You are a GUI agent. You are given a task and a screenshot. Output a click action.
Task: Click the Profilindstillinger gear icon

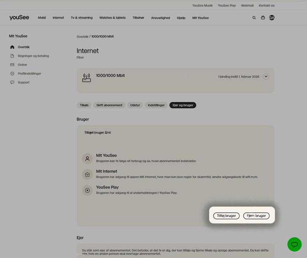12,74
